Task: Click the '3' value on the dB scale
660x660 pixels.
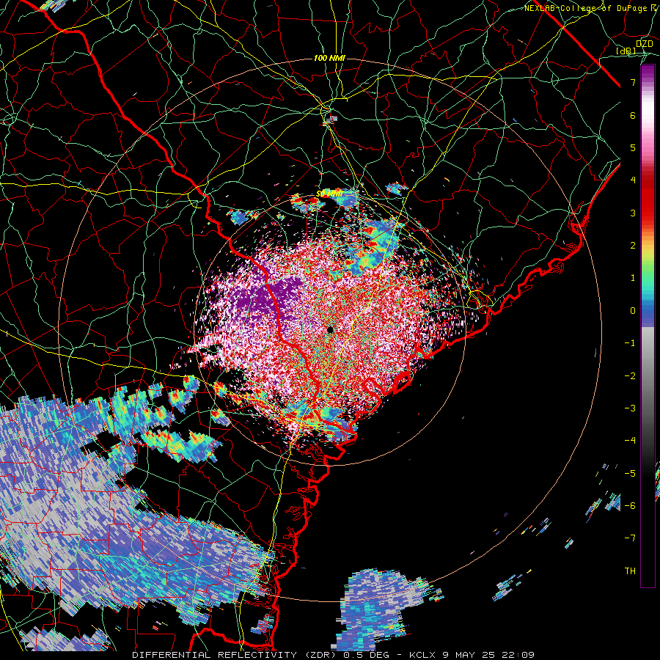Action: point(633,213)
